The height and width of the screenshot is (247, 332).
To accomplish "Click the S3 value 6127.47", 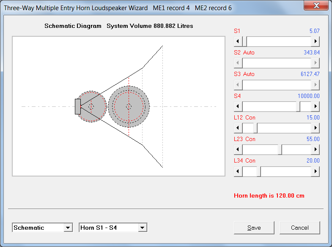I will 310,74.
